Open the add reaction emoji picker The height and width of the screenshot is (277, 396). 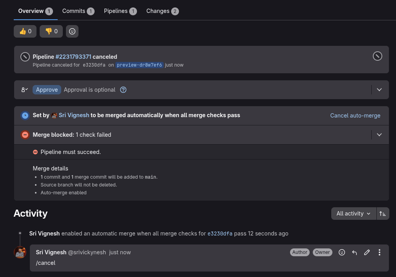[x=72, y=31]
